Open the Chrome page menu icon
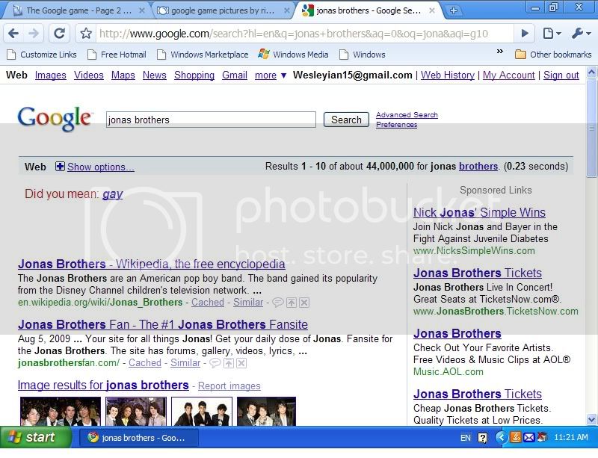The height and width of the screenshot is (458, 598). [x=551, y=34]
